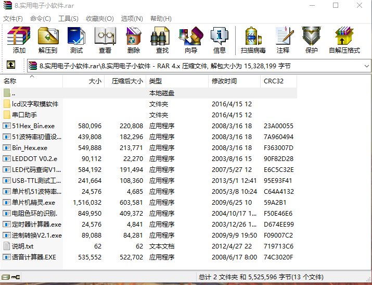Click the Protect (保护) shield icon

pyautogui.click(x=311, y=36)
